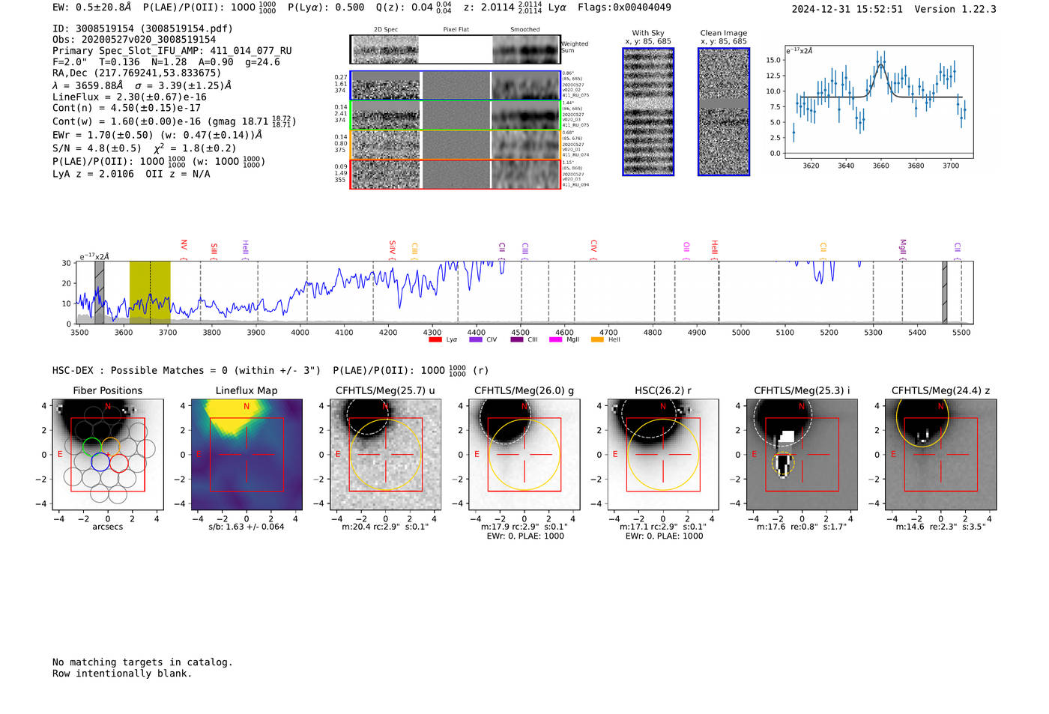Open the Fiber Positions cutout

pos(108,454)
